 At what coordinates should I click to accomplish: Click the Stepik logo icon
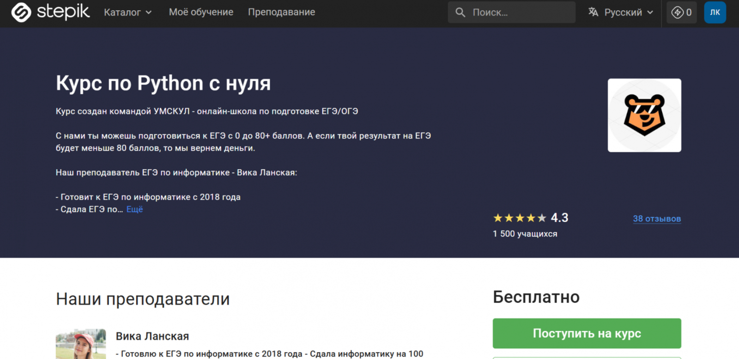[x=21, y=12]
